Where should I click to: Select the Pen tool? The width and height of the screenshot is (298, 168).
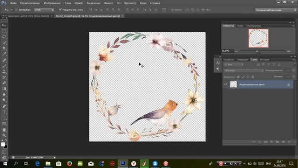click(x=4, y=106)
